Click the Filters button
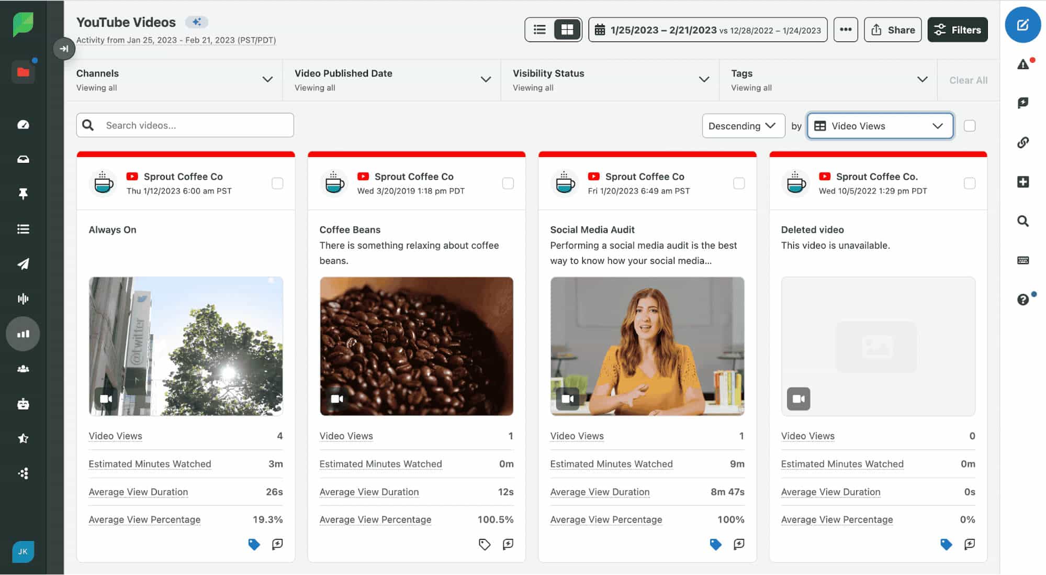Screen dimensions: 1046x575 click(958, 30)
